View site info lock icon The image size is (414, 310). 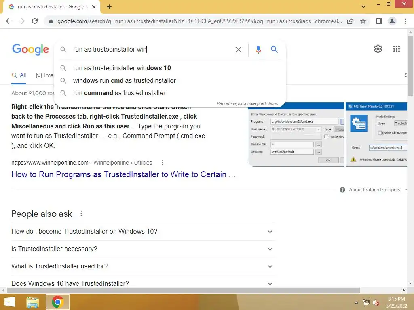51,21
